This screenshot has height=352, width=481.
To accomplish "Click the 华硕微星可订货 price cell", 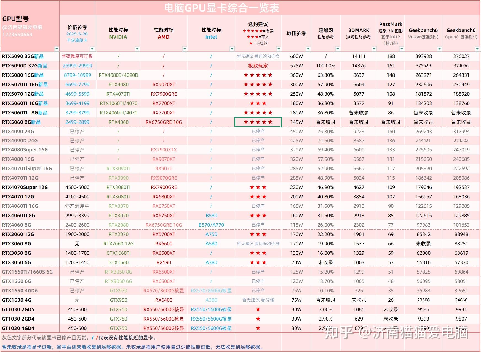I will 77,56.
